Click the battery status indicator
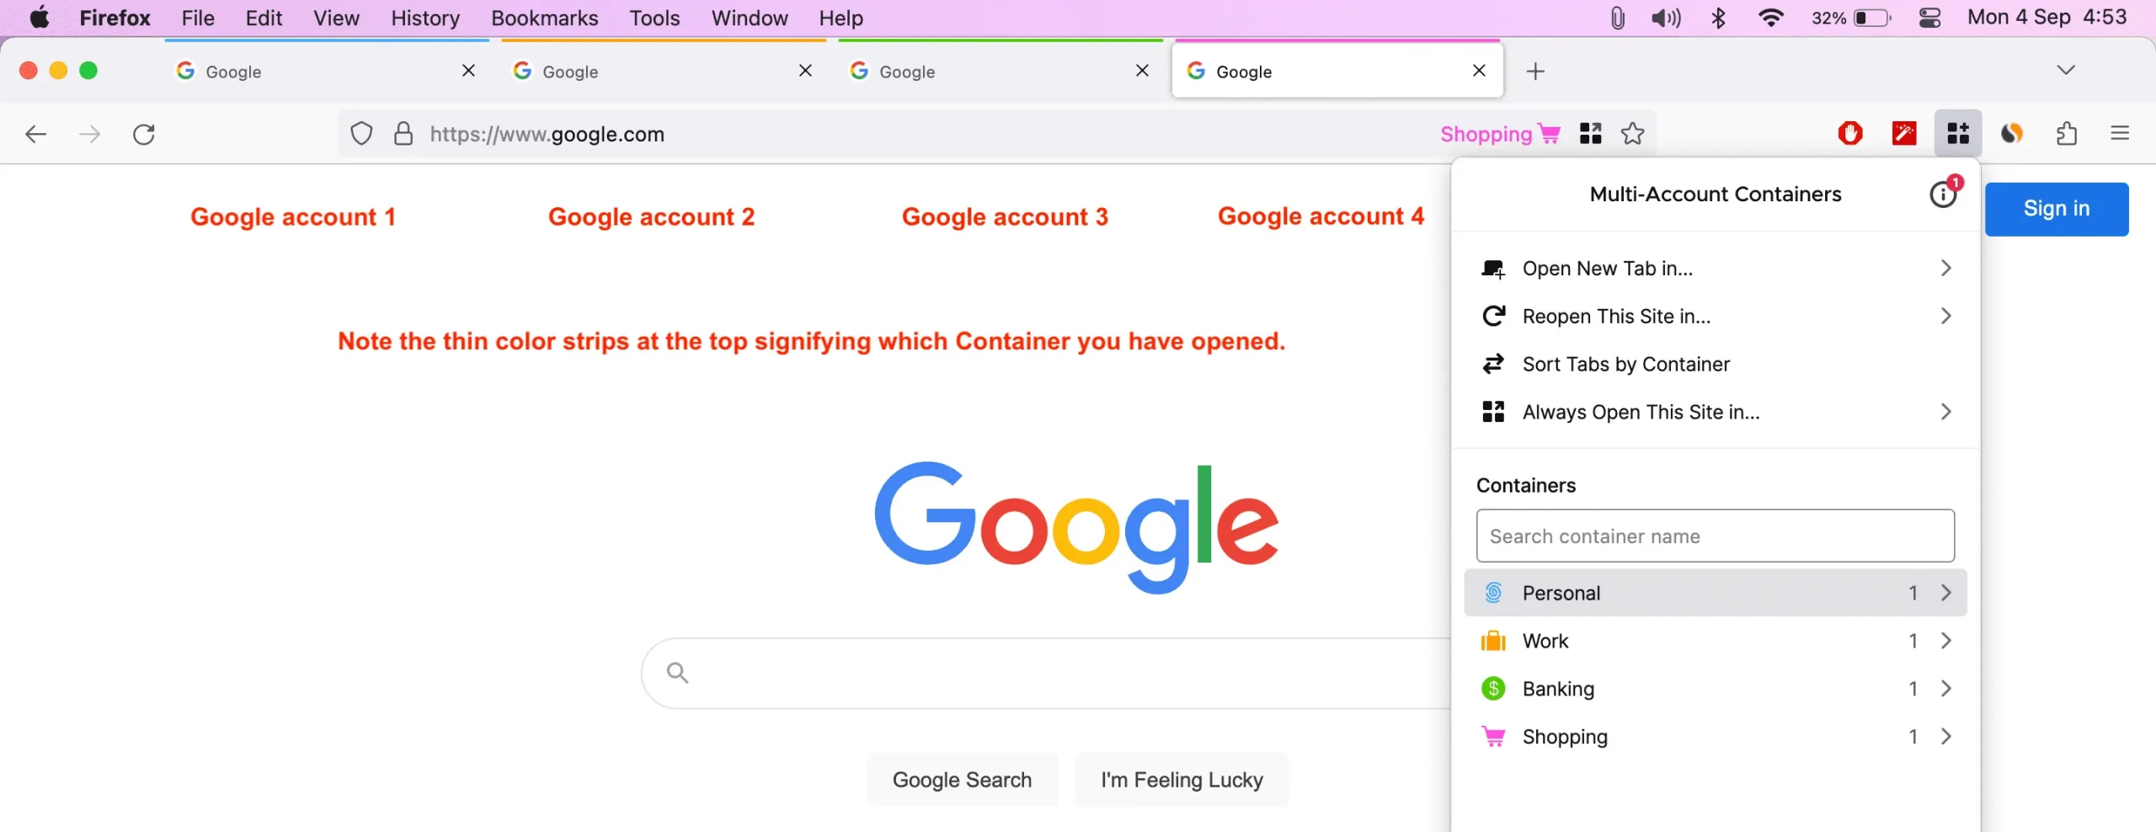2156x832 pixels. tap(1852, 18)
